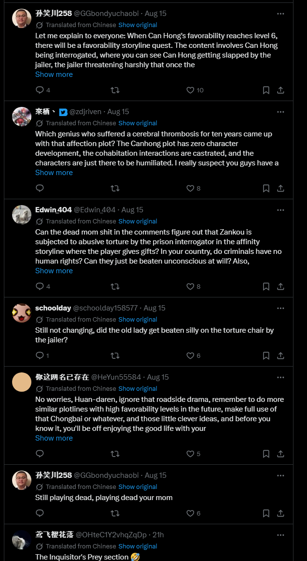Image resolution: width=307 pixels, height=561 pixels.
Task: Open more options menu for schoolday's tweet
Action: point(280,308)
